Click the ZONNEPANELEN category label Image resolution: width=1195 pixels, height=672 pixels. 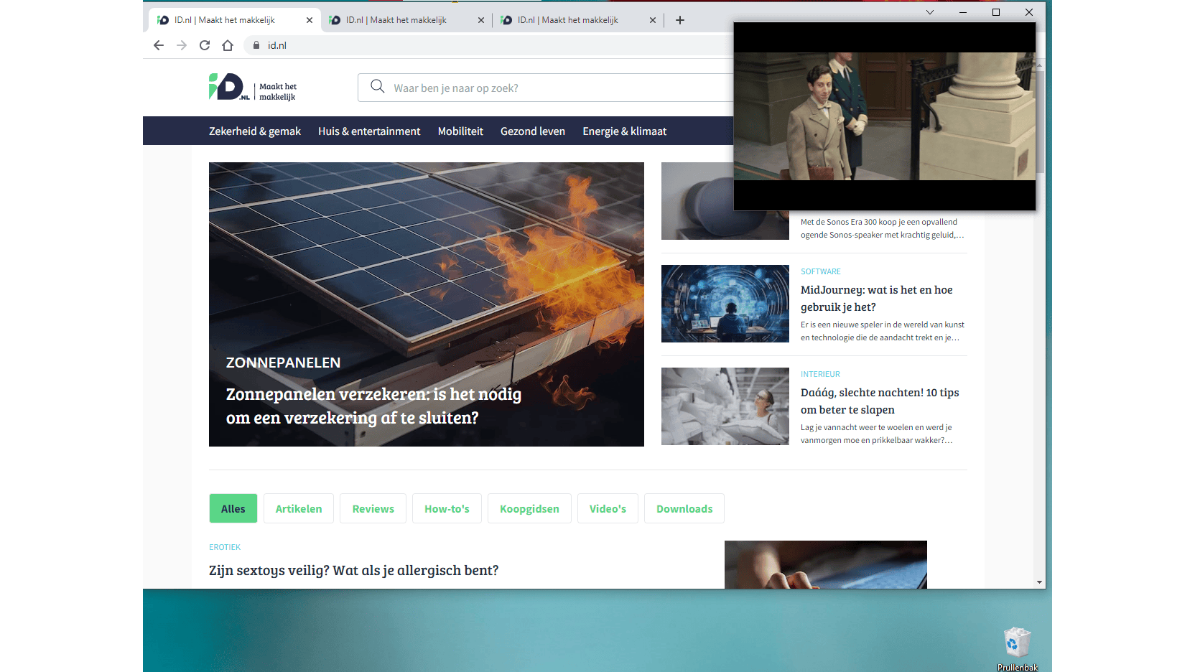283,363
